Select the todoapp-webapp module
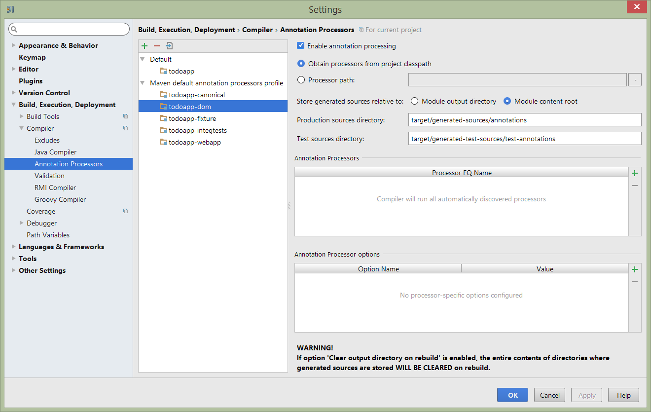This screenshot has width=651, height=412. tap(194, 142)
